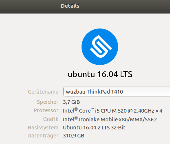Click the Prozessor label
The width and height of the screenshot is (170, 144).
tap(46, 110)
